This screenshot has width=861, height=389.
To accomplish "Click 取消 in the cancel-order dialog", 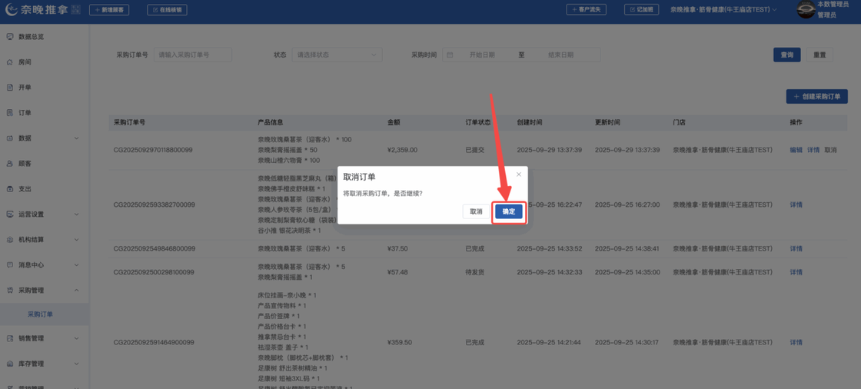I will [x=476, y=211].
